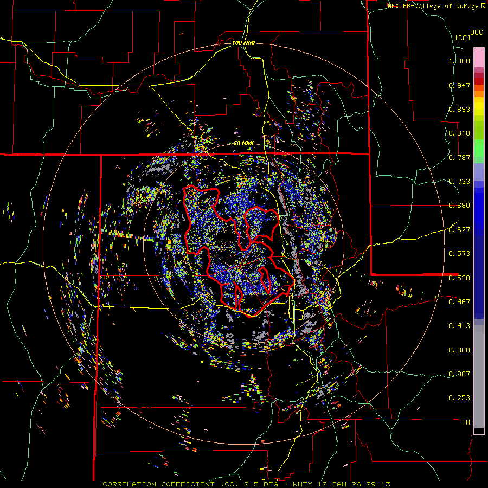Click the TH threshold label on scale
Screen dimensions: 488x488
(x=466, y=422)
